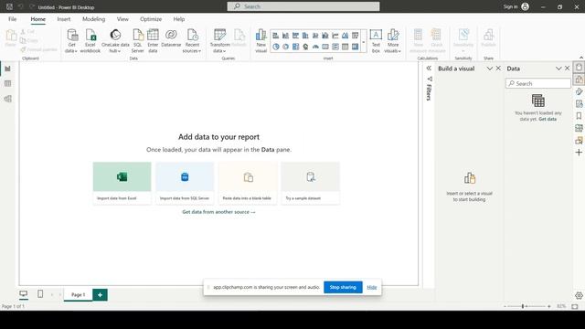Click Import data from SQL Server card
Screen dimensions: 585x329
click(x=185, y=183)
